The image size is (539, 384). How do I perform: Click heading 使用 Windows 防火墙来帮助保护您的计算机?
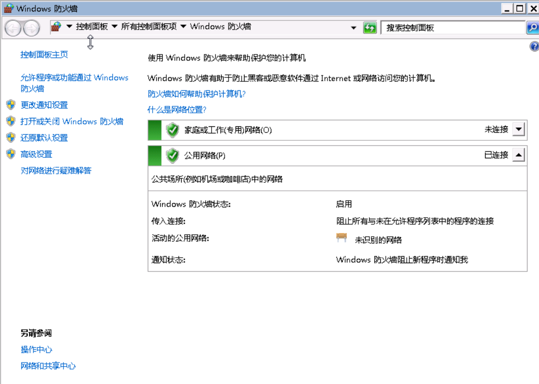tap(227, 58)
